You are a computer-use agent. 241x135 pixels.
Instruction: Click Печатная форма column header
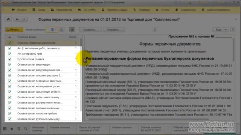click(x=27, y=37)
